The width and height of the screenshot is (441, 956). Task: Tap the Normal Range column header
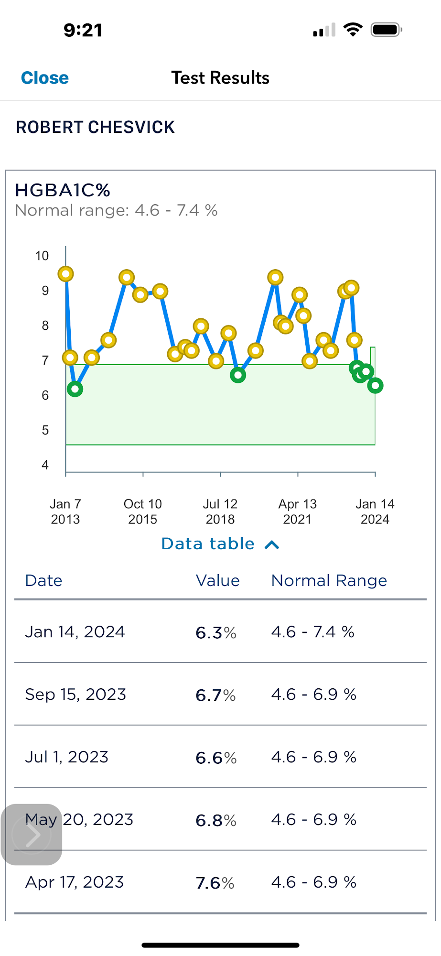(x=329, y=581)
